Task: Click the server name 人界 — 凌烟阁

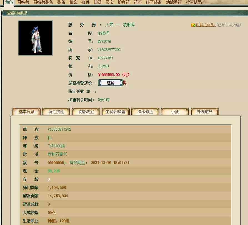Action: 120,25
